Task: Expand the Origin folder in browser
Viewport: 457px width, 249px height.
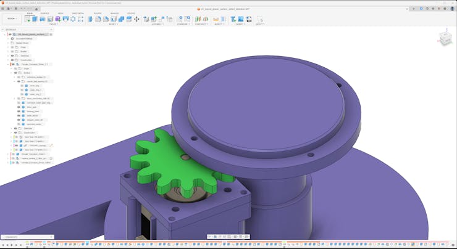Action: [x=8, y=47]
